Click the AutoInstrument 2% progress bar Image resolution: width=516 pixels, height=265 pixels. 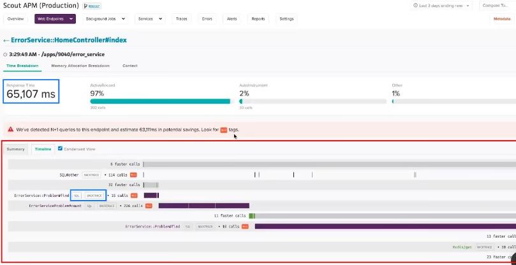[x=313, y=101]
